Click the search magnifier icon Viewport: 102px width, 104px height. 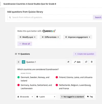[10, 17]
